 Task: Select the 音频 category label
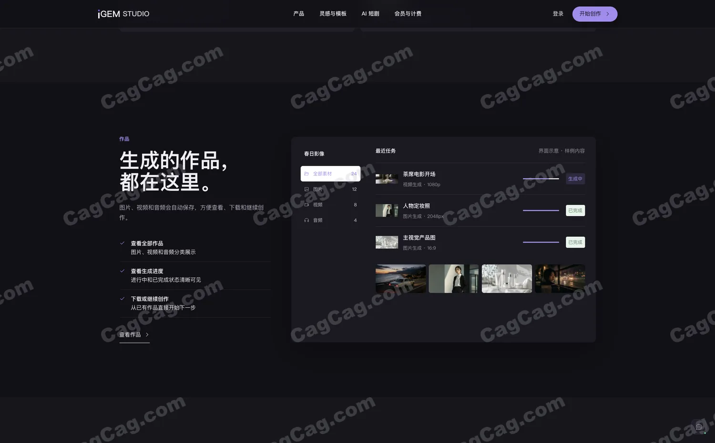(317, 220)
